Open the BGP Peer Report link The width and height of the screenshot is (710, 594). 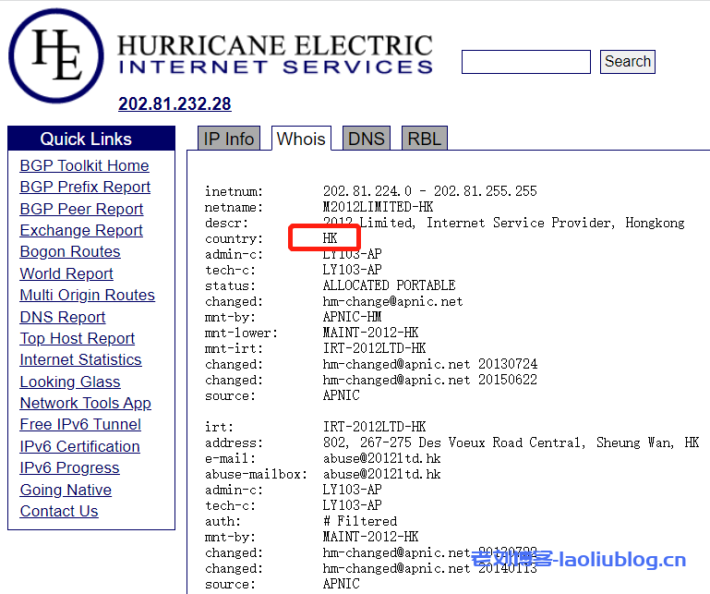(81, 209)
